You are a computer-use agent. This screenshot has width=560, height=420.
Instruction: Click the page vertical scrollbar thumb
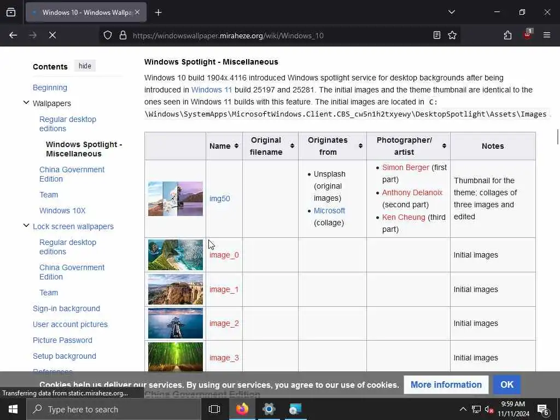[x=557, y=137]
